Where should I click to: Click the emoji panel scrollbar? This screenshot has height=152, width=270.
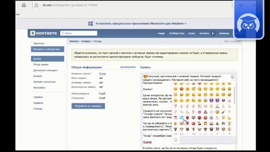click(x=235, y=95)
